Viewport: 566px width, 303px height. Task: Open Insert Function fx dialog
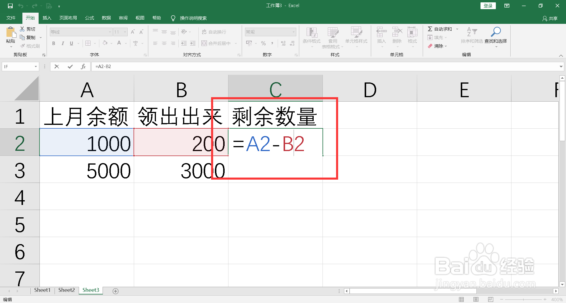click(x=83, y=67)
